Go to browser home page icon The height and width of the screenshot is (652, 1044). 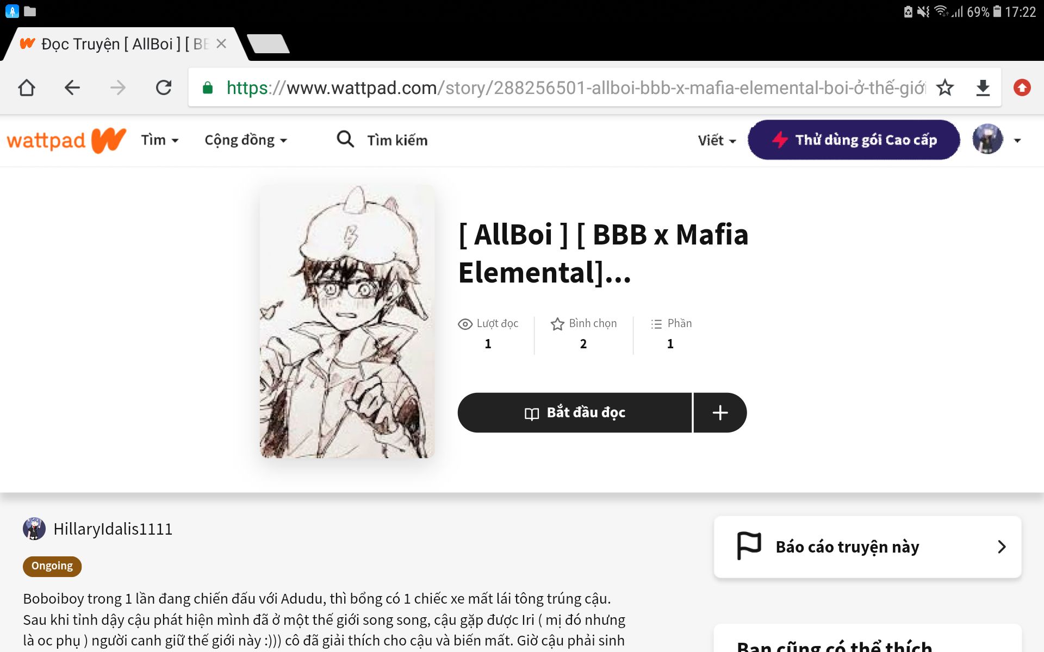(27, 87)
